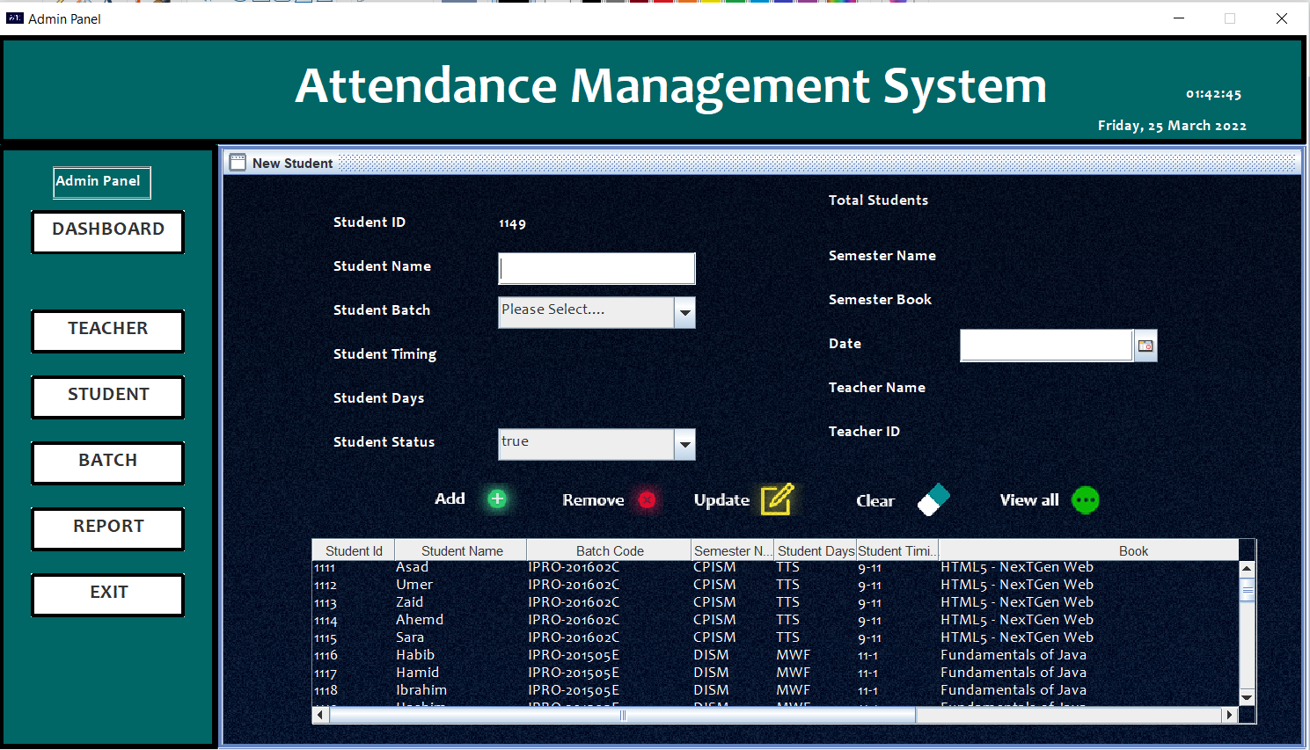Click the red Remove icon

[648, 499]
